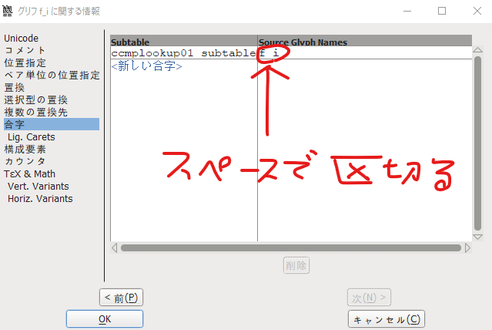Click the vertical scrollbar down arrow
492x330 pixels.
click(477, 237)
